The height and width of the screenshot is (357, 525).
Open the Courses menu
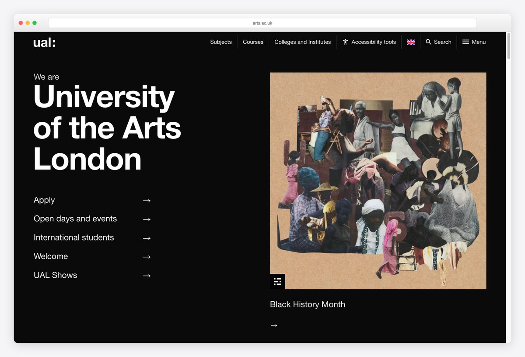click(x=253, y=42)
